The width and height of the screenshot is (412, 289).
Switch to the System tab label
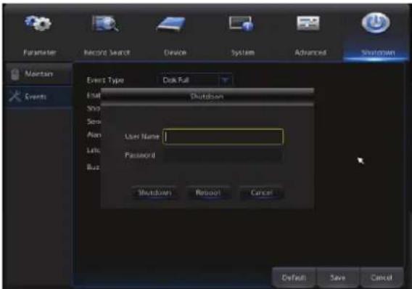point(243,52)
